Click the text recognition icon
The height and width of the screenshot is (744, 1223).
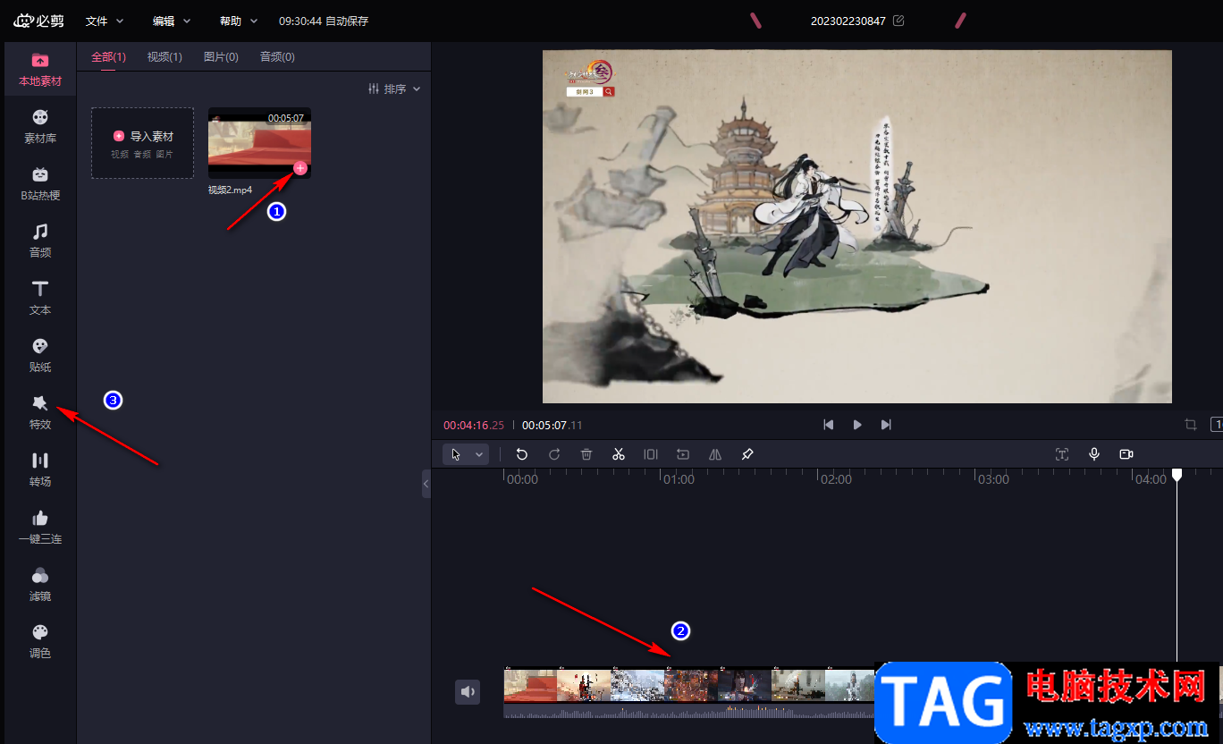(x=1062, y=454)
